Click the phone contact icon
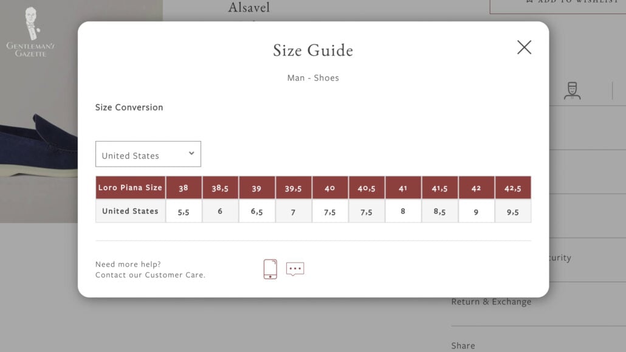 pyautogui.click(x=270, y=269)
